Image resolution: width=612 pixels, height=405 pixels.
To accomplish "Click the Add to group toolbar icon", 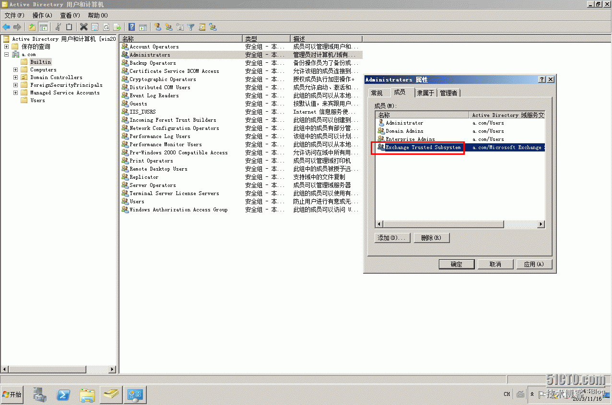I will pos(213,27).
